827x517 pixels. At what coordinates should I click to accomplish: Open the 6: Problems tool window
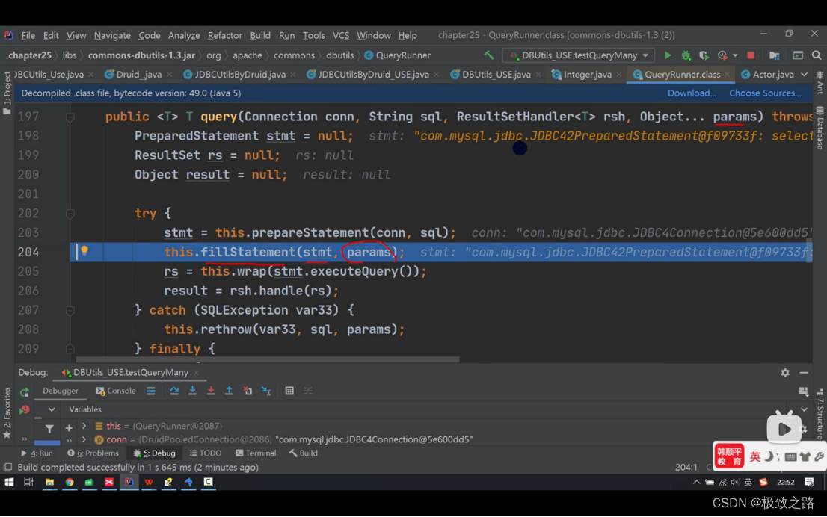93,453
